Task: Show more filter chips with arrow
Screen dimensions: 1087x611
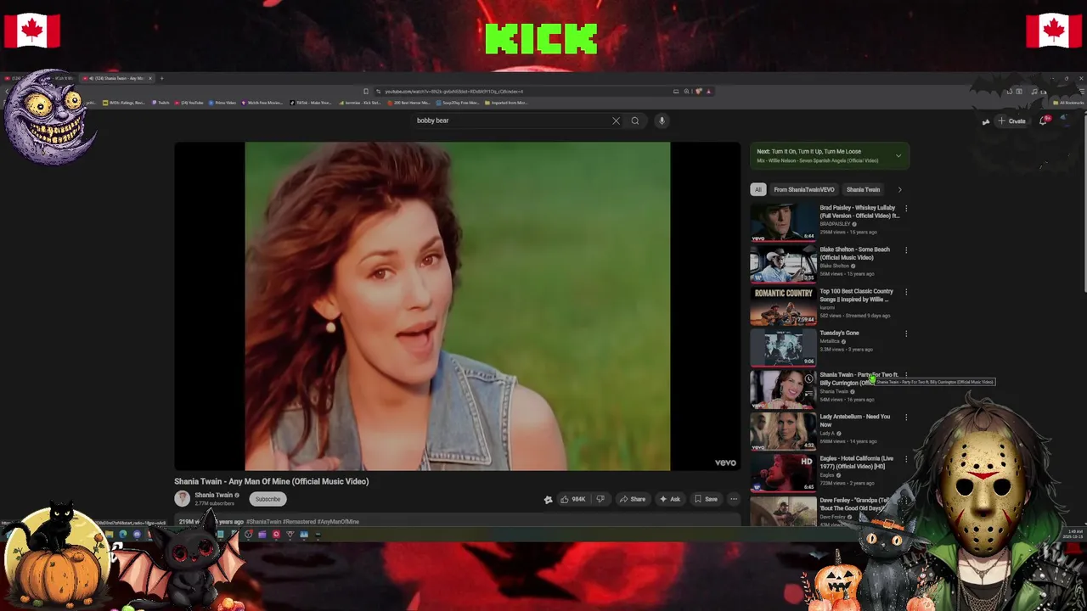Action: click(x=899, y=189)
